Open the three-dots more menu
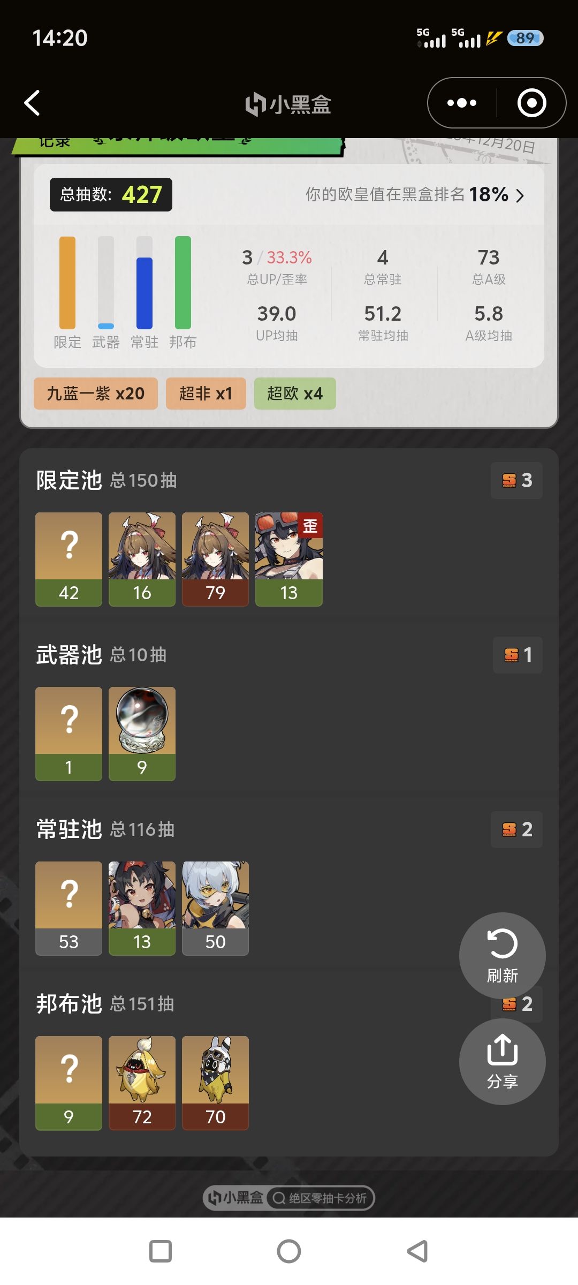Viewport: 578px width, 1285px height. pos(462,103)
